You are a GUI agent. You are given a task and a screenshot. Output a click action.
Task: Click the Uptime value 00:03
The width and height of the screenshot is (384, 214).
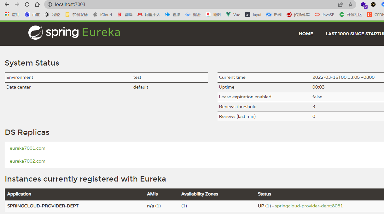(318, 87)
